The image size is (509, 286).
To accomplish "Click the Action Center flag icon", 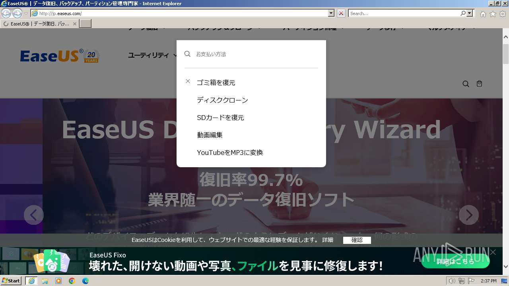I will 472,281.
